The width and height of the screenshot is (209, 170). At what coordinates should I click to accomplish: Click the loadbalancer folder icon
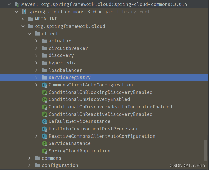coord(44,70)
